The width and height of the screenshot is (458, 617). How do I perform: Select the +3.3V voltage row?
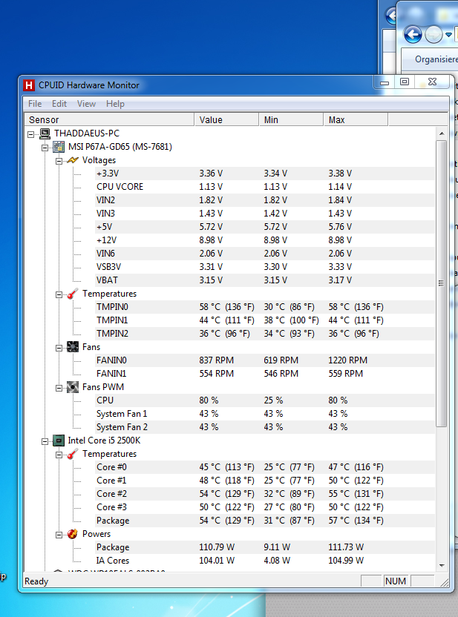click(266, 174)
